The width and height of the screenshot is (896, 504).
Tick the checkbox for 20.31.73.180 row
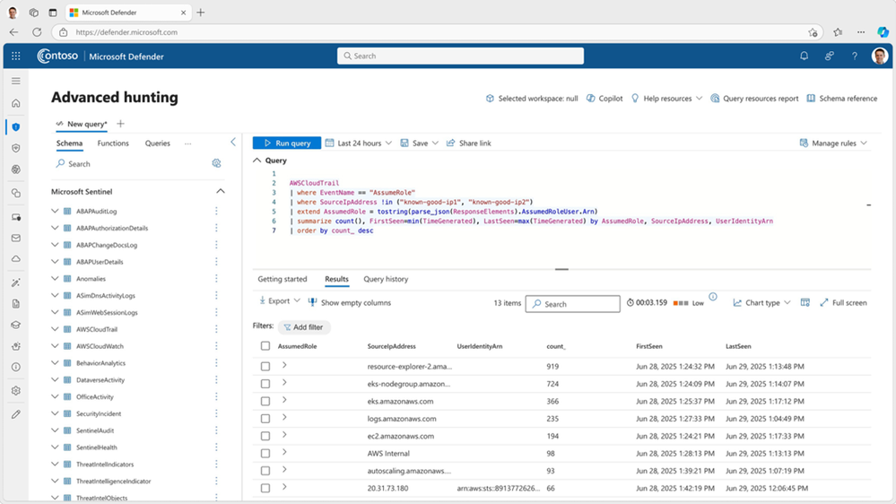click(265, 489)
